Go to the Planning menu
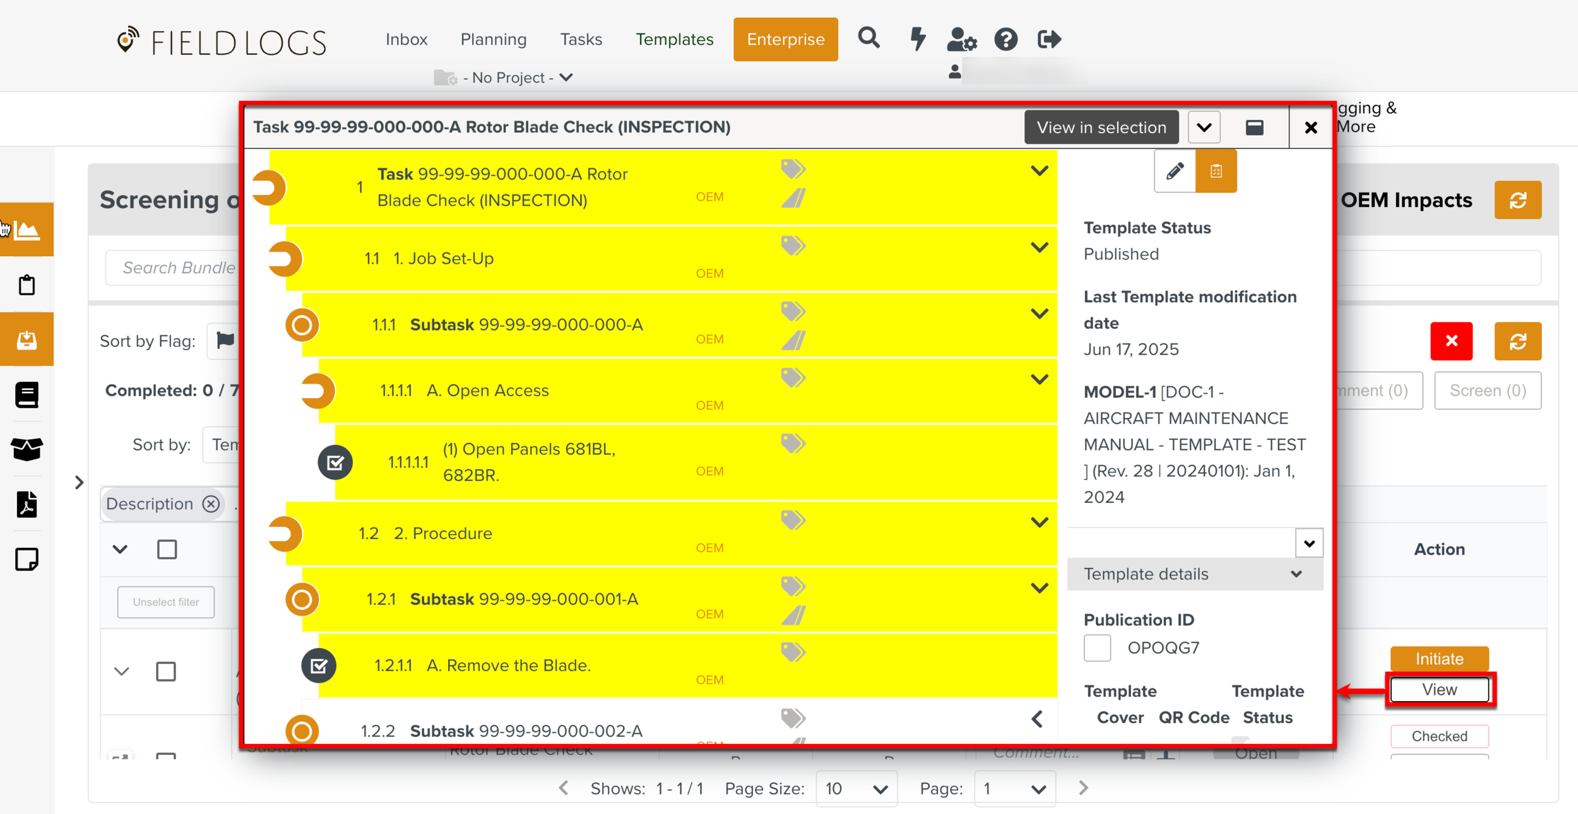 pyautogui.click(x=493, y=39)
